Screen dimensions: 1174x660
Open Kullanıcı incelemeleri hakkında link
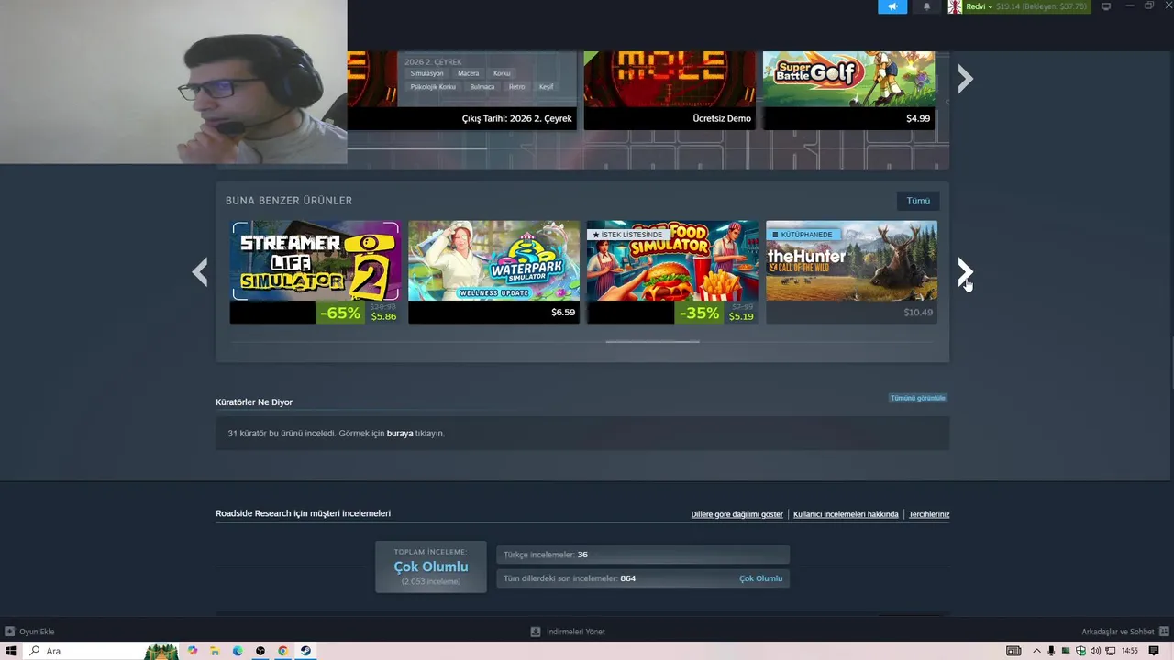(x=846, y=514)
